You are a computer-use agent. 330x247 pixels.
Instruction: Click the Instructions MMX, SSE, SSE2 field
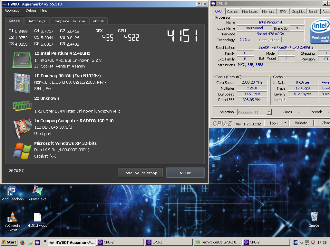tap(284, 67)
